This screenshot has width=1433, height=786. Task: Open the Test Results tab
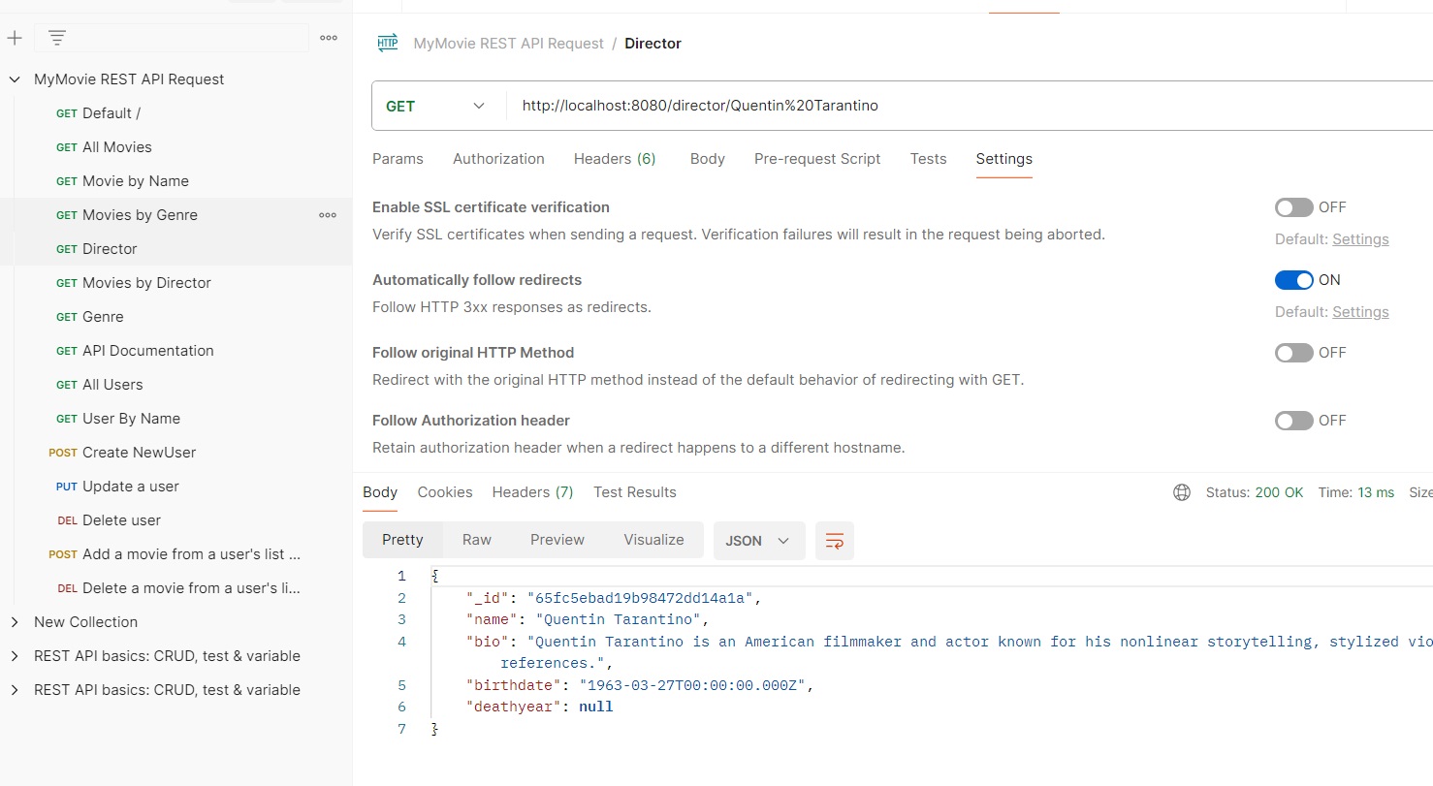pos(635,492)
